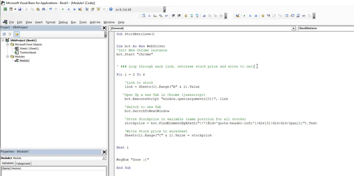Toggle Design Mode in the Standard toolbar
This screenshot has height=176, width=354.
pyautogui.click(x=80, y=9)
